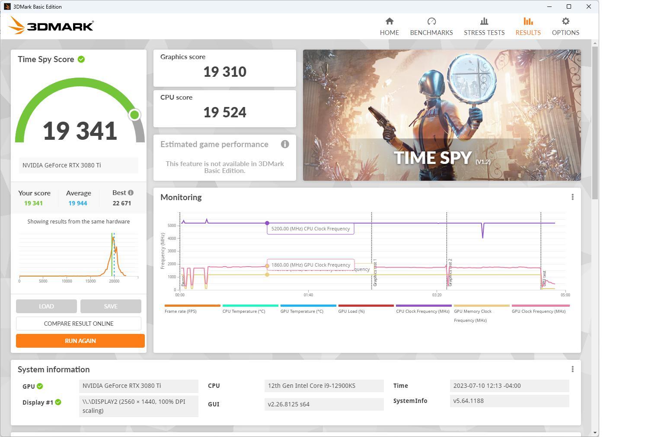664x437 pixels.
Task: Click COMPARE RESULT ONLINE button
Action: click(x=79, y=324)
